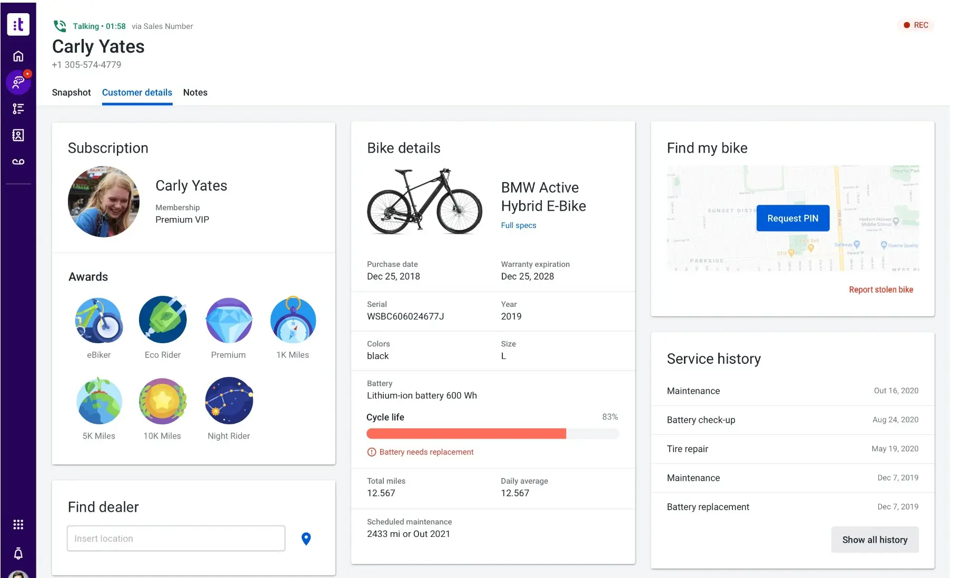
Task: Select the eBiker award badge
Action: [x=99, y=320]
